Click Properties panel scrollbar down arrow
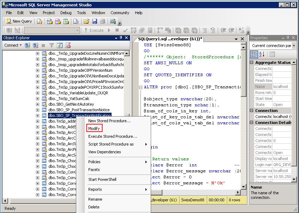Viewport: 299px width, 213px height. [294, 179]
